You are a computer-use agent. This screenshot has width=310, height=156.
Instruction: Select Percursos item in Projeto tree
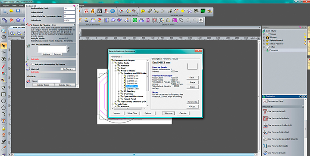pyautogui.click(x=274, y=50)
